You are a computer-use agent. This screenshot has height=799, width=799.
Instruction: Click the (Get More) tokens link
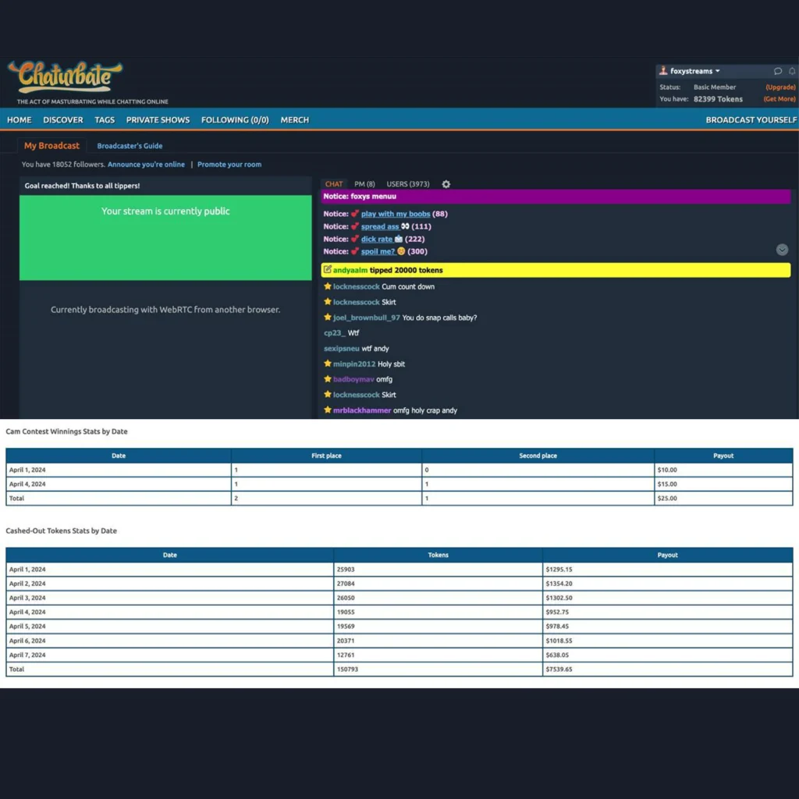coord(779,99)
